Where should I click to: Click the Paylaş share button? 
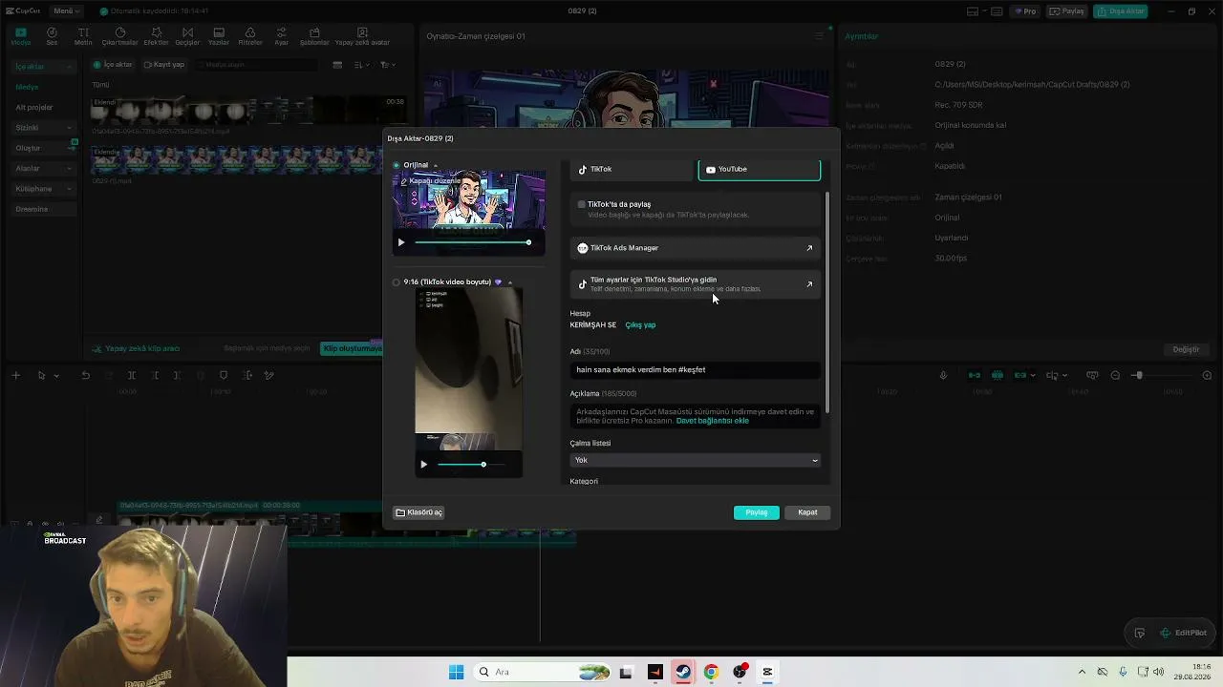click(x=757, y=512)
